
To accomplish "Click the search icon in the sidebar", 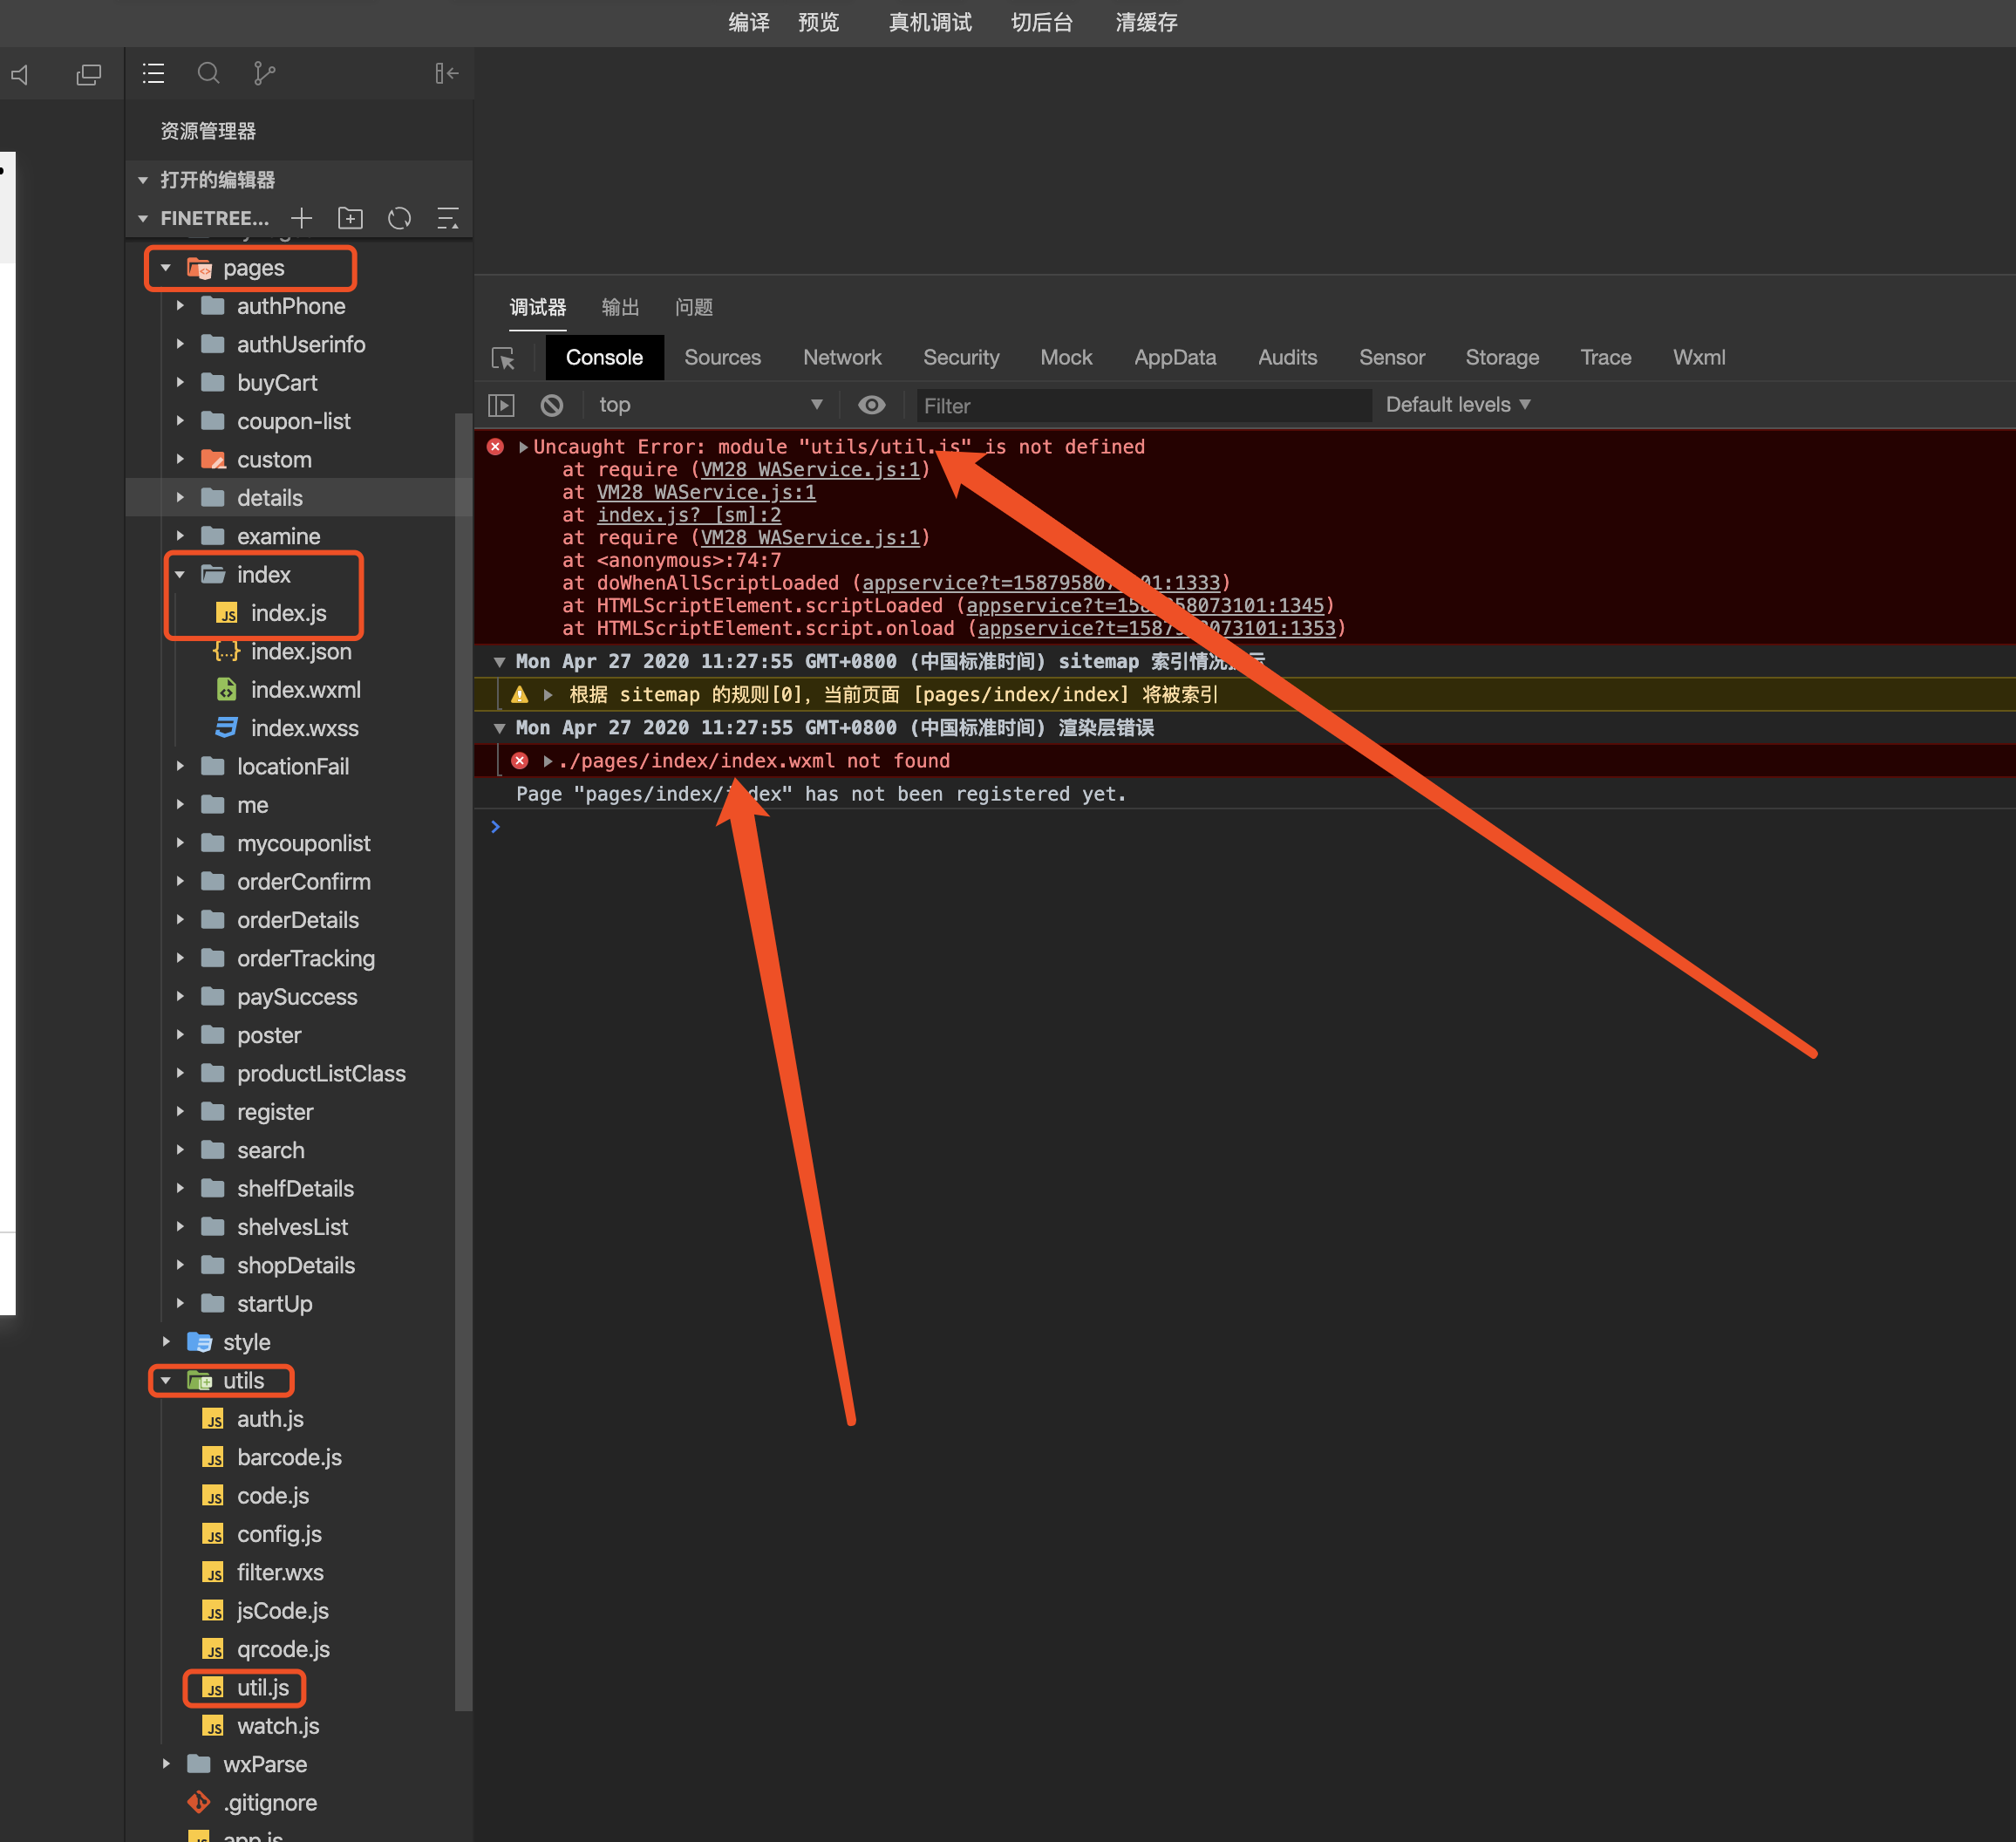I will (x=208, y=73).
